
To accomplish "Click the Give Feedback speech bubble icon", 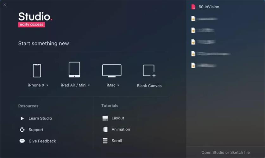I will click(x=22, y=141).
